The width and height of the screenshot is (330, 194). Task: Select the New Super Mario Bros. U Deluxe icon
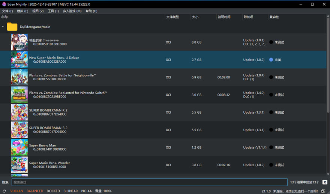19,60
